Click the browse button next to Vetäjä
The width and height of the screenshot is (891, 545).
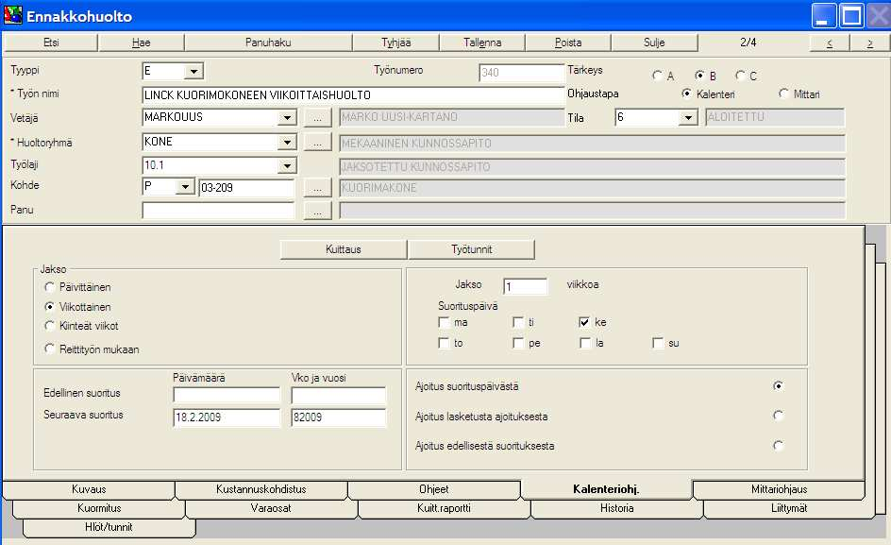(318, 118)
